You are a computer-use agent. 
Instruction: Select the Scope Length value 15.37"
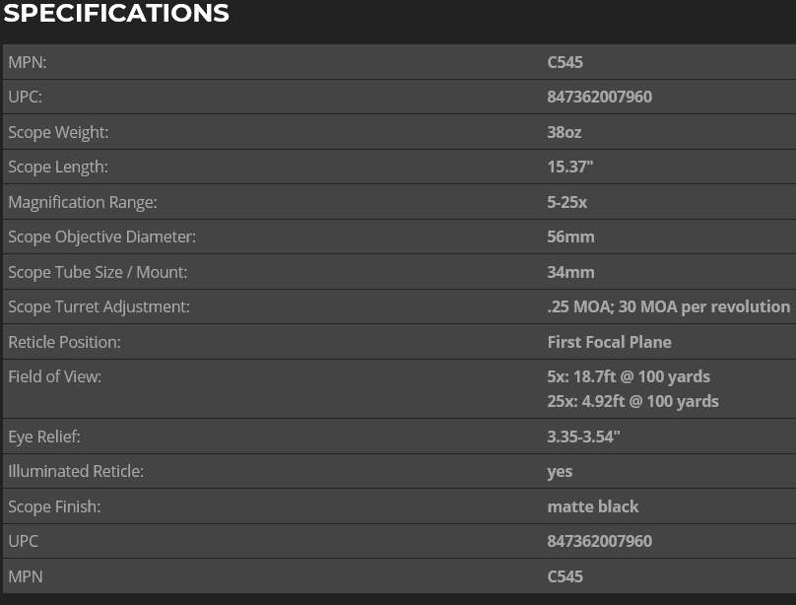point(570,168)
